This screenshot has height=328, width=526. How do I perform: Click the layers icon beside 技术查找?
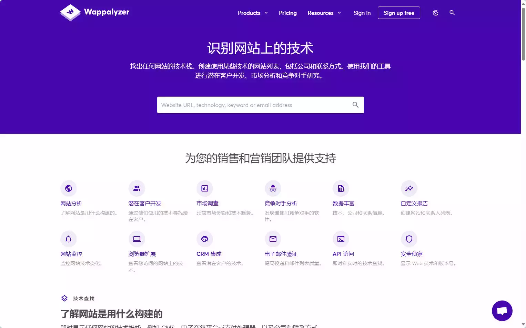click(64, 298)
